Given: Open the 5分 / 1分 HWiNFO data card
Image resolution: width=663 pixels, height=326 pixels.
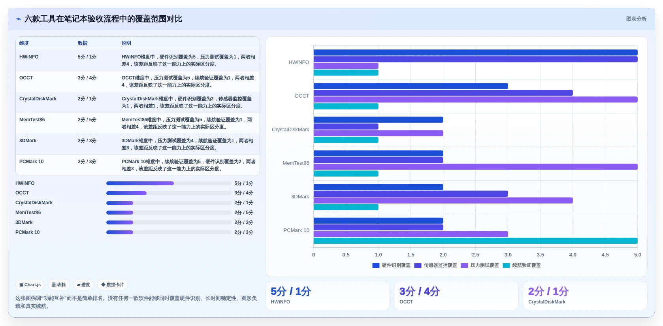Looking at the screenshot, I should 328,296.
